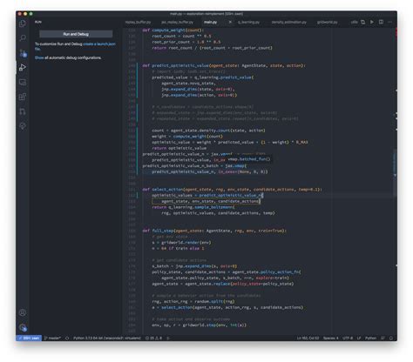Click the feedback icon in status bar
Image resolution: width=413 pixels, height=362 pixels.
tap(383, 339)
